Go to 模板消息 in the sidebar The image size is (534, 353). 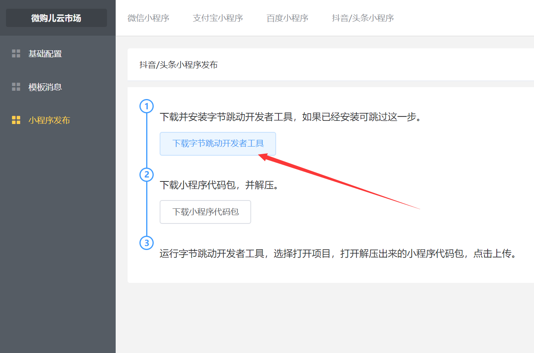click(x=45, y=87)
